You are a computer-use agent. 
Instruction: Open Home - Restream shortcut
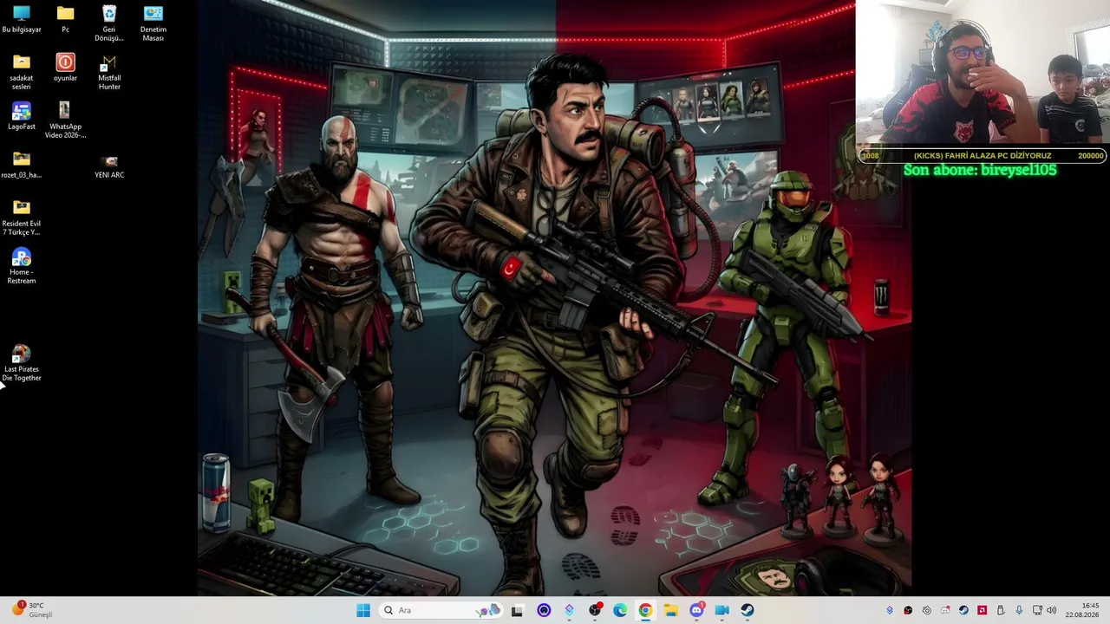[x=22, y=266]
